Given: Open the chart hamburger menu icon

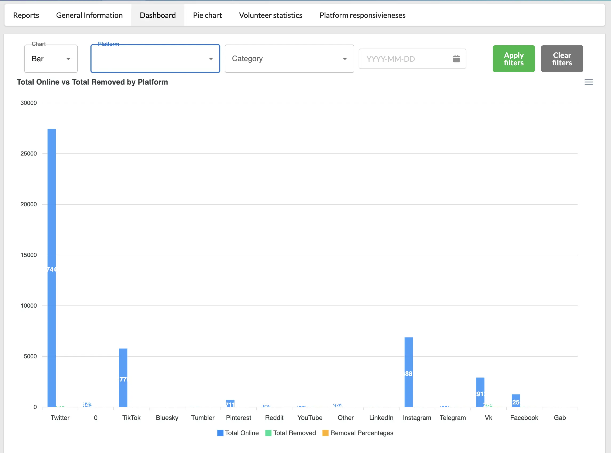Looking at the screenshot, I should (589, 82).
